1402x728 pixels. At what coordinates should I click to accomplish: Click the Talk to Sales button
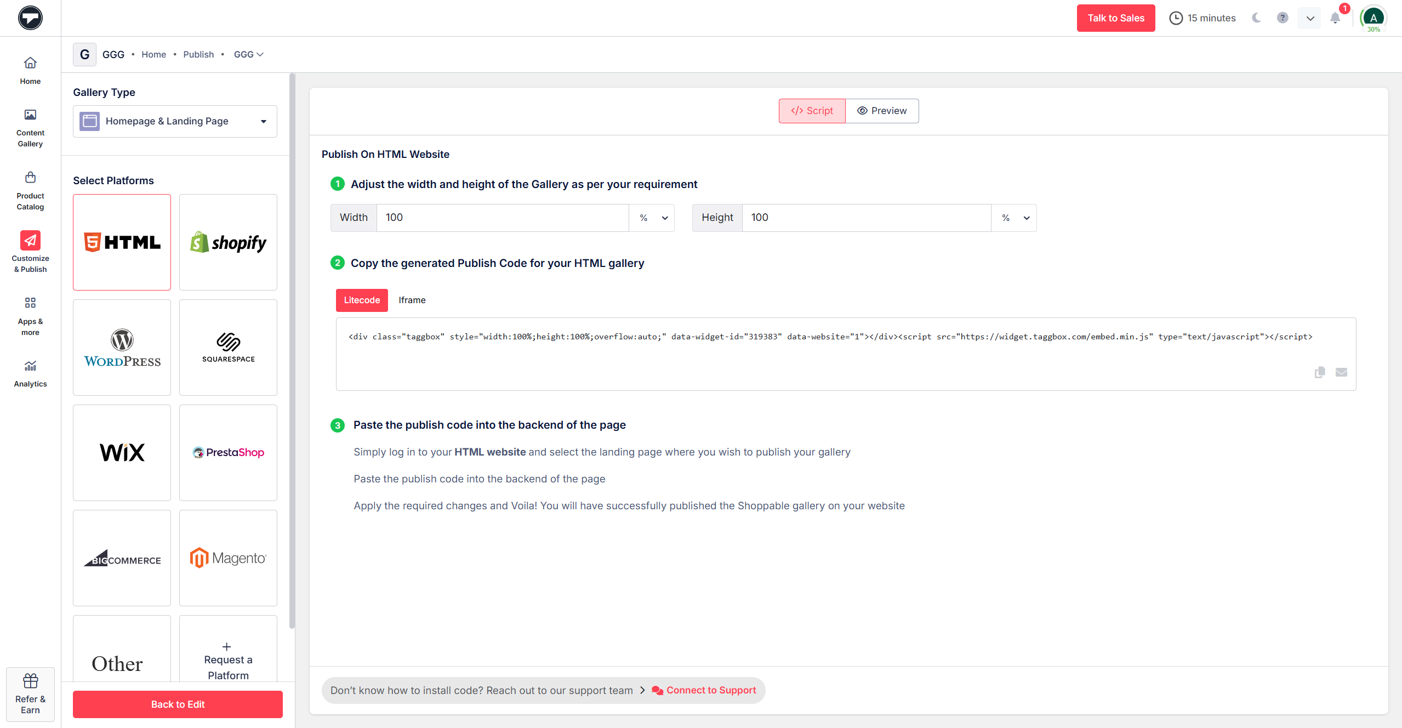coord(1115,18)
